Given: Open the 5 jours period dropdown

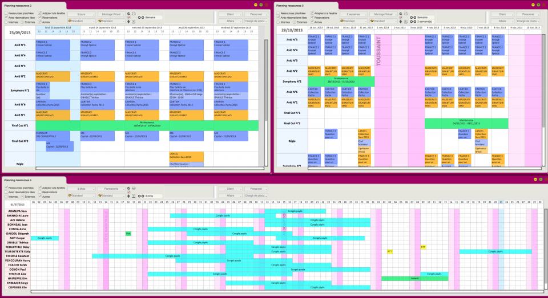Looking at the screenshot, I should [82, 14].
